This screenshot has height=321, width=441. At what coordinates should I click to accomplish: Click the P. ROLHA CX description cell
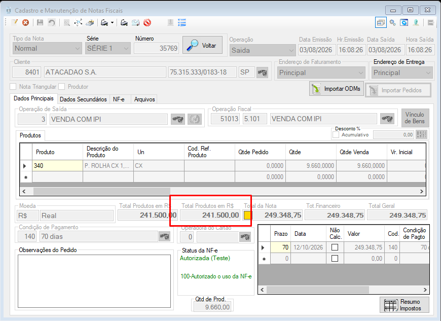[x=108, y=166]
